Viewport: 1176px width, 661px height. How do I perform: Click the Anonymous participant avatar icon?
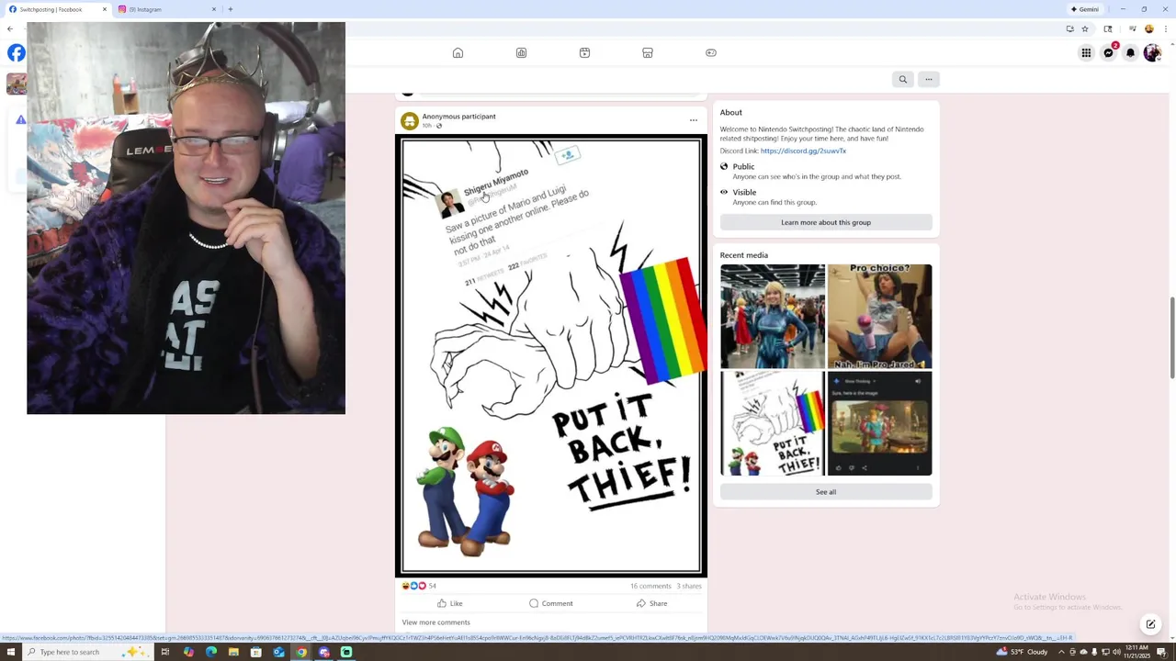[x=410, y=120]
